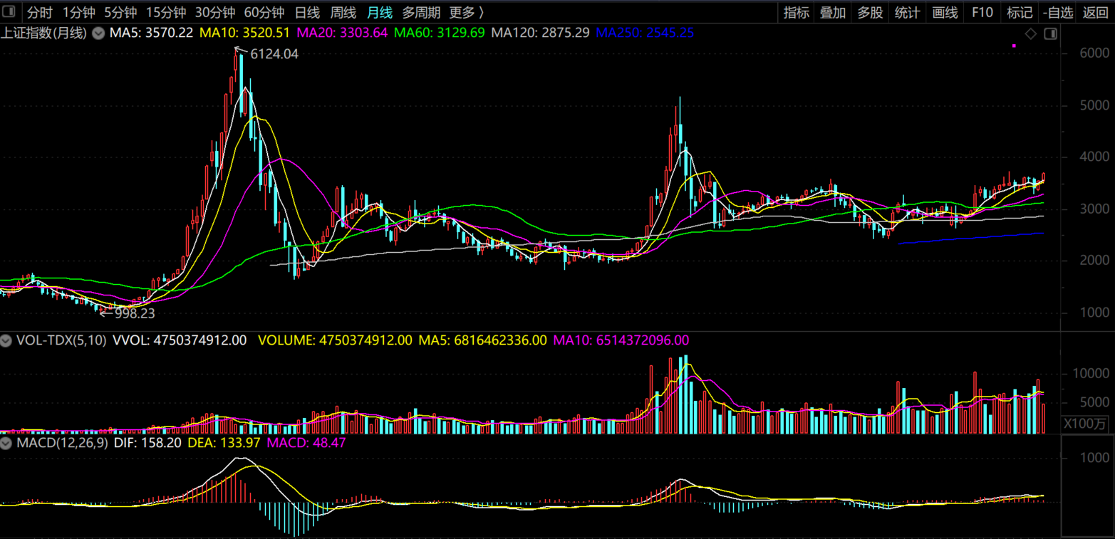1115x539 pixels.
Task: Click the 叠加 overlay button
Action: point(833,12)
